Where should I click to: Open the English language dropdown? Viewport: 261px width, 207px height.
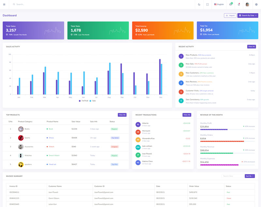coord(219,4)
